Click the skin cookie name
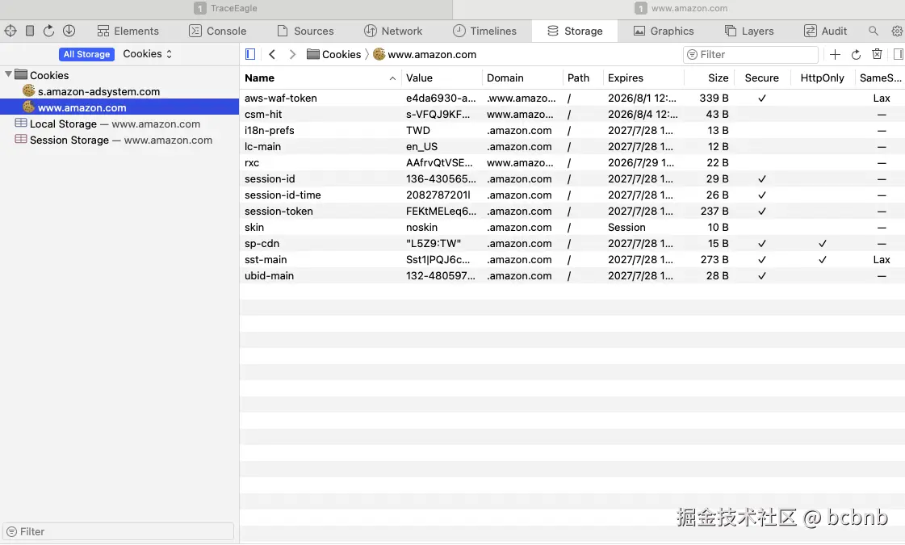Screen dimensions: 905x545 254,228
